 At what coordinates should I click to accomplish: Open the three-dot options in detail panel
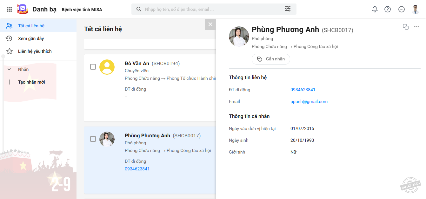coord(417,27)
